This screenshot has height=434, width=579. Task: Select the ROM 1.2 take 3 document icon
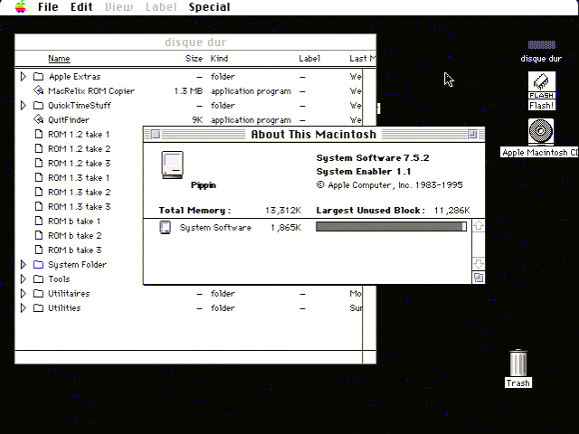pos(38,163)
